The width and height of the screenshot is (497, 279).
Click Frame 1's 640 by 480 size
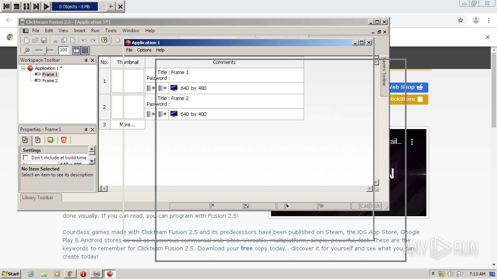tap(193, 88)
